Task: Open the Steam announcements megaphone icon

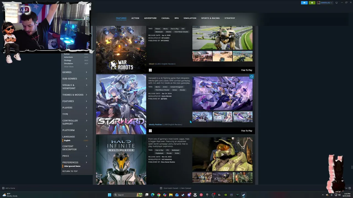Action: pyautogui.click(x=304, y=3)
